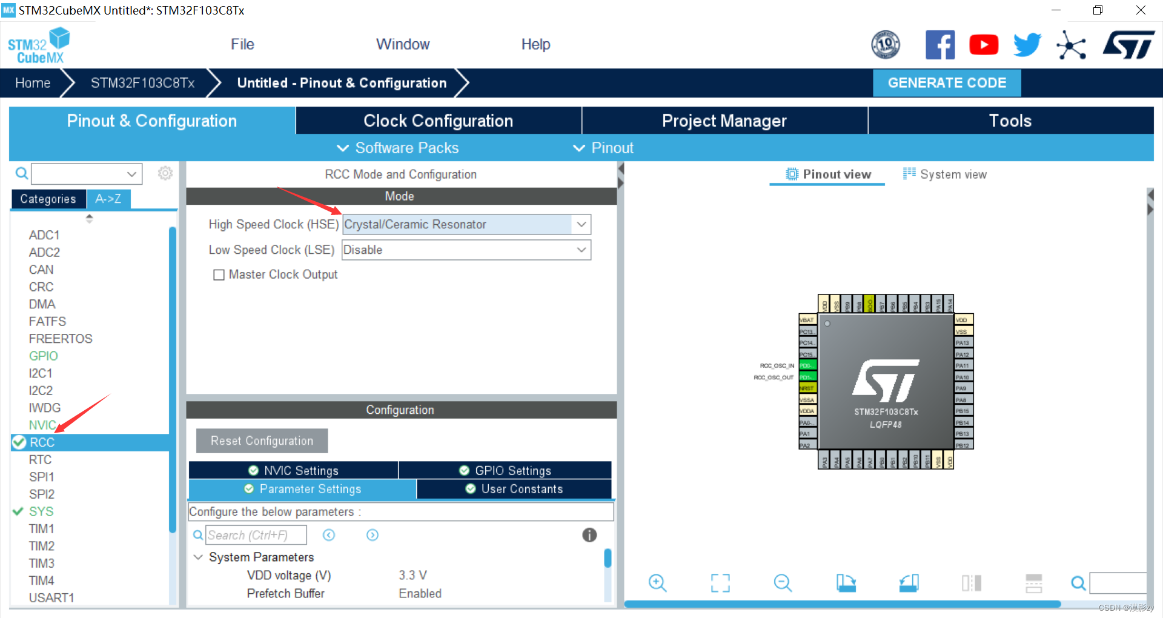
Task: Select the Pinout & Configuration tab
Action: pyautogui.click(x=152, y=121)
